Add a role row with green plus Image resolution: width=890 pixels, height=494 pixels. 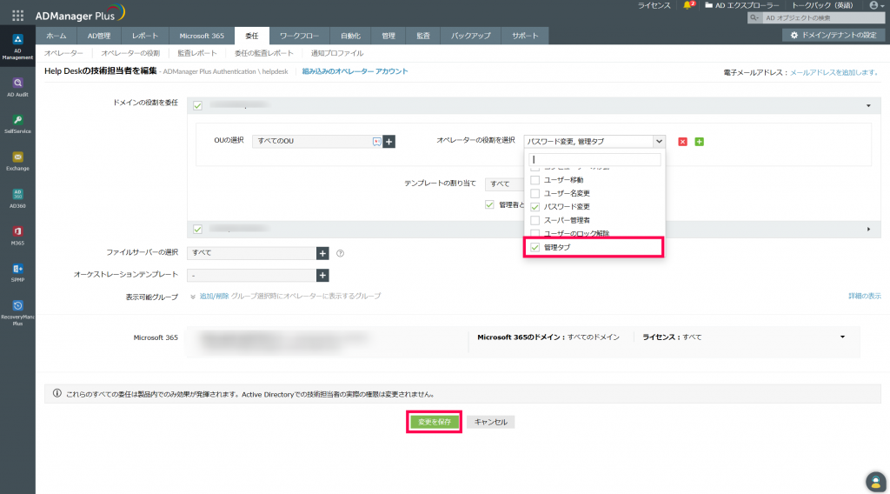[700, 142]
